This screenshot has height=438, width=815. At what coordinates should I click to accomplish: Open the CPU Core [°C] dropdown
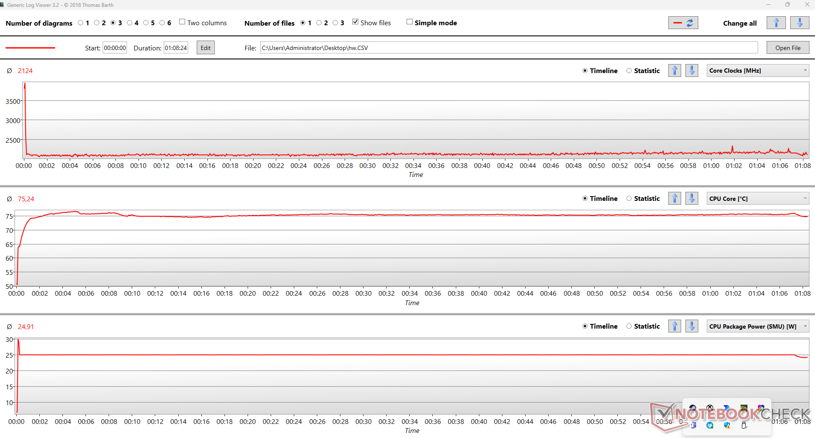tap(758, 198)
